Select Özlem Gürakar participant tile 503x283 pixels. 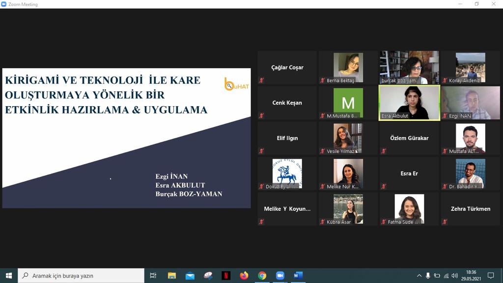point(409,138)
